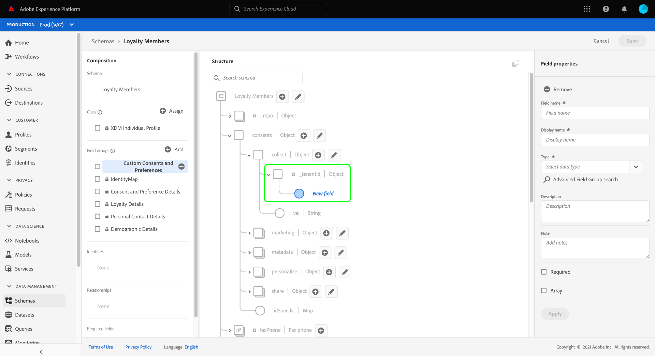This screenshot has height=356, width=655.
Task: Open Workflows in the left navigation
Action: [x=22, y=57]
